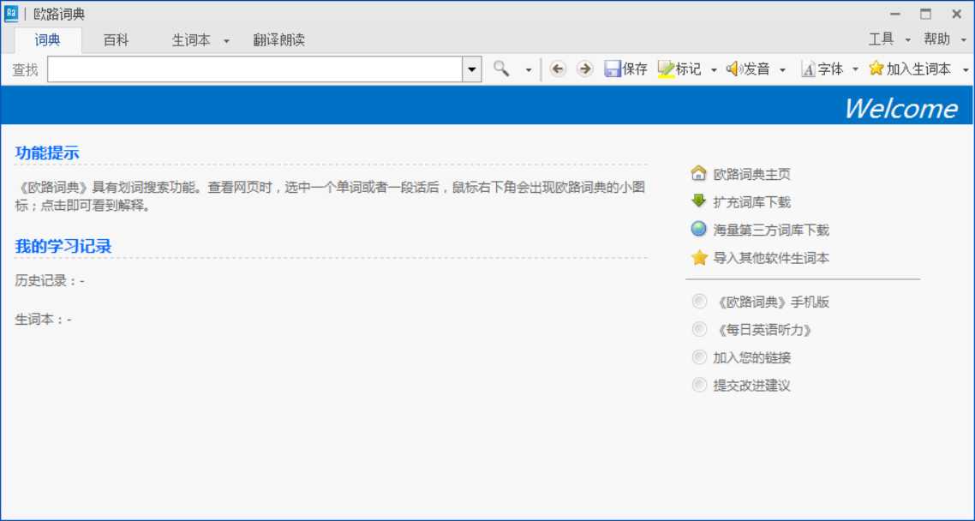975x521 pixels.
Task: Open the 欧路词典主页 link
Action: (751, 174)
